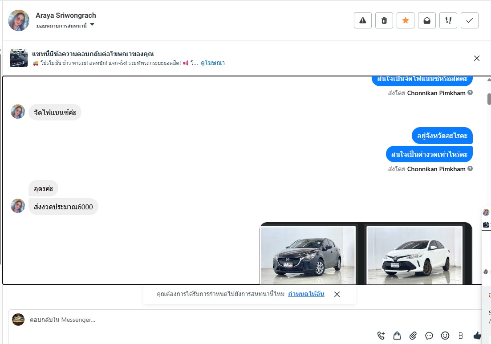Send a thumbs up like

click(477, 336)
